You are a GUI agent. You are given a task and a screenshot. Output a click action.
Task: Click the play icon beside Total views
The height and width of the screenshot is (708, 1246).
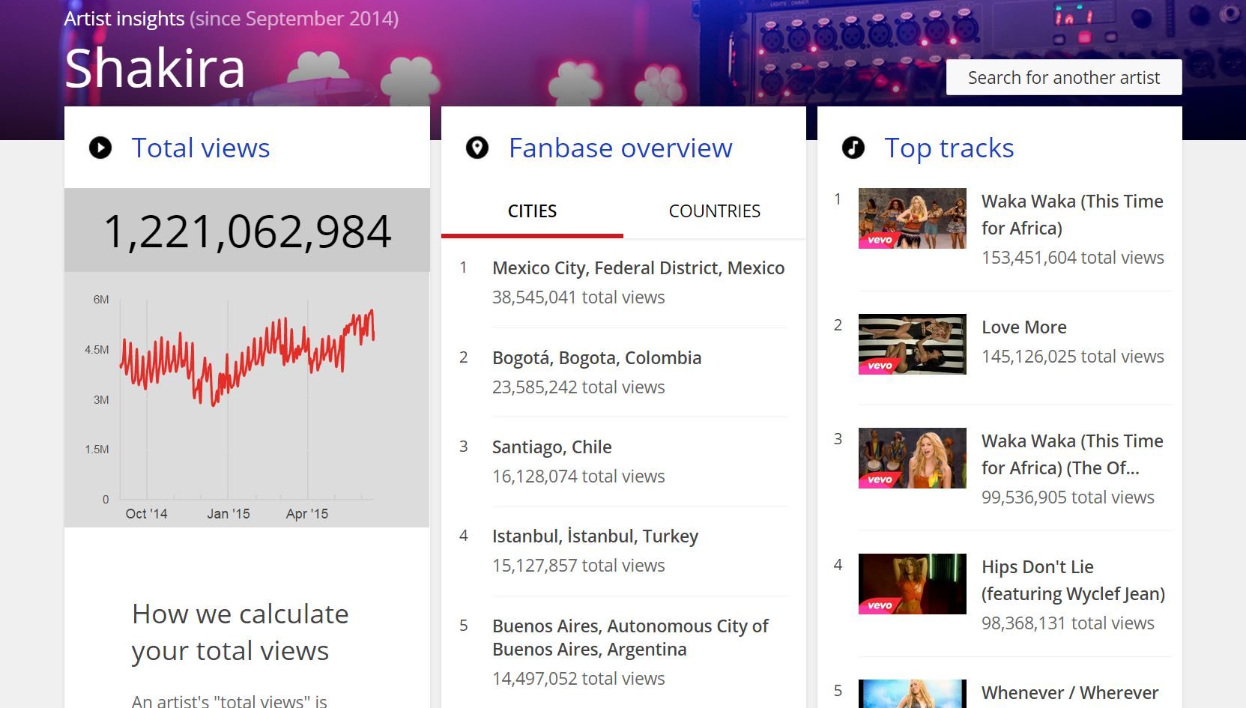[x=100, y=147]
